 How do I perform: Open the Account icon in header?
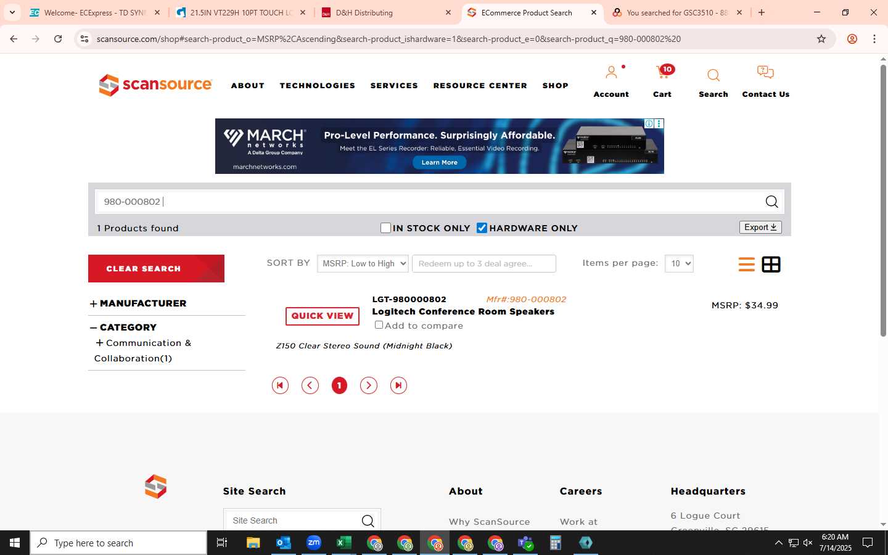coord(611,73)
